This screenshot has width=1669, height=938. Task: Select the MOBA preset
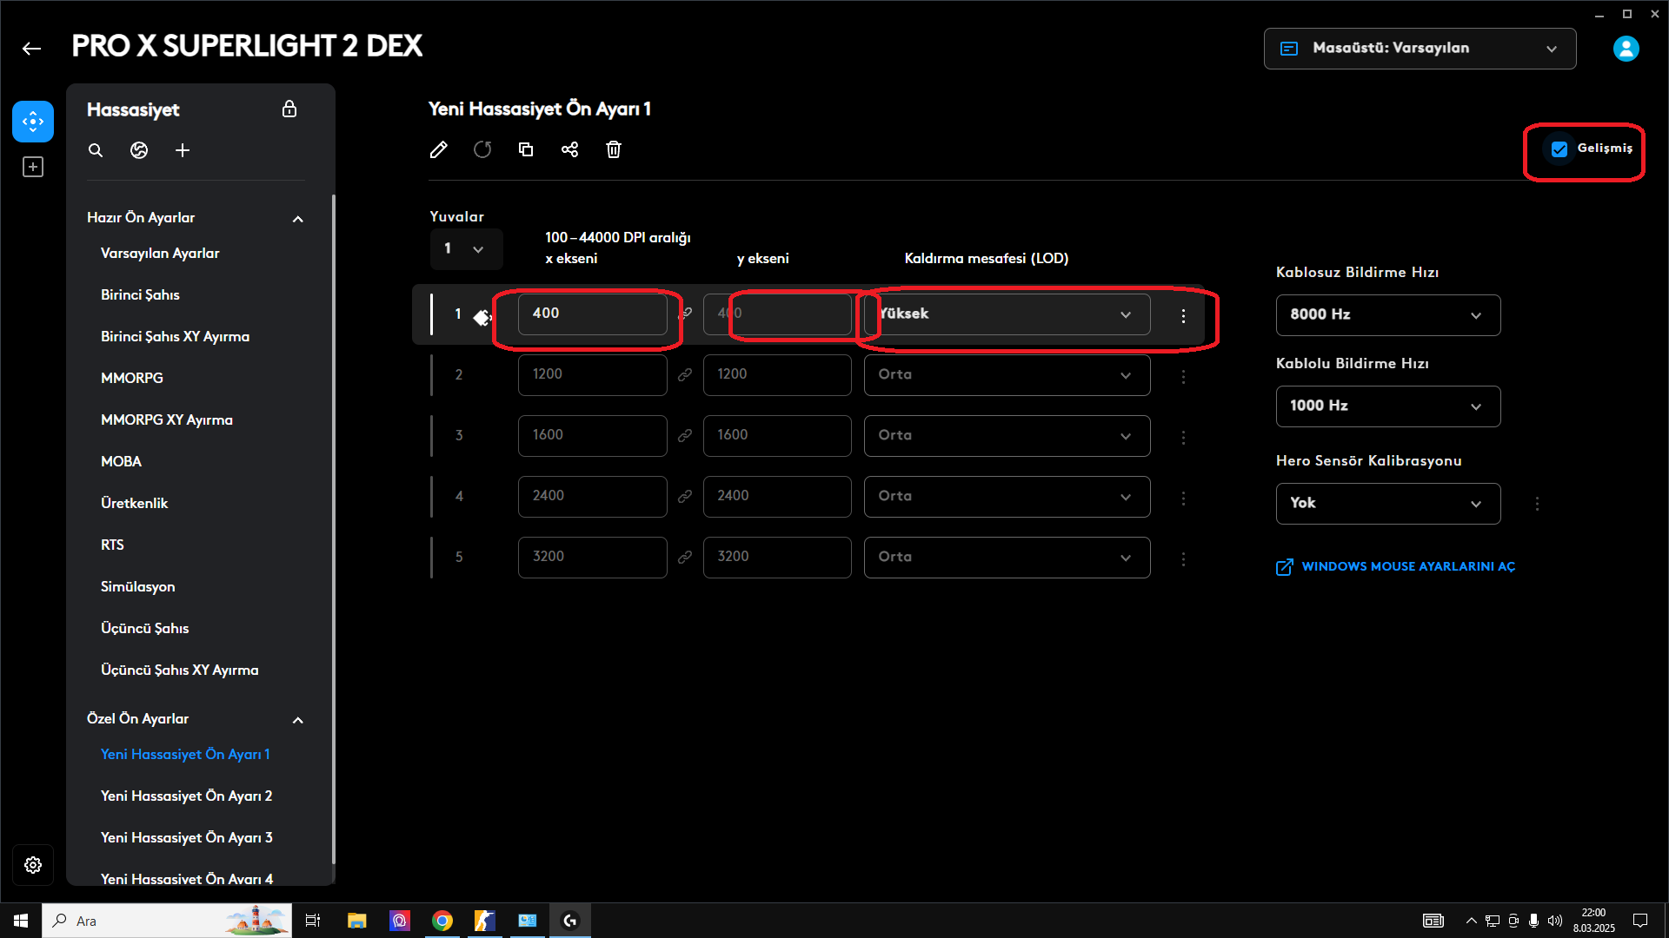(121, 461)
